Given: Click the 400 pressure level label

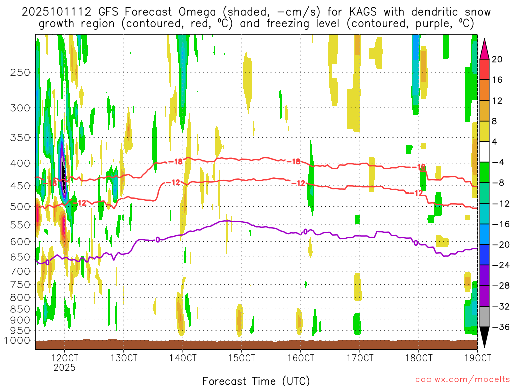Looking at the screenshot, I should click(x=20, y=163).
